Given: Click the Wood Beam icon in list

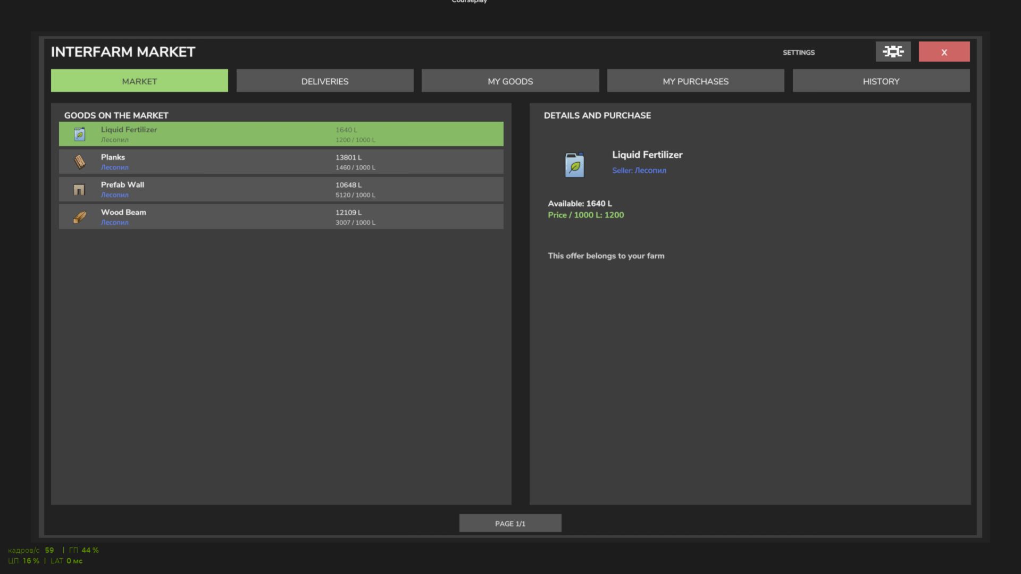Looking at the screenshot, I should coord(80,217).
